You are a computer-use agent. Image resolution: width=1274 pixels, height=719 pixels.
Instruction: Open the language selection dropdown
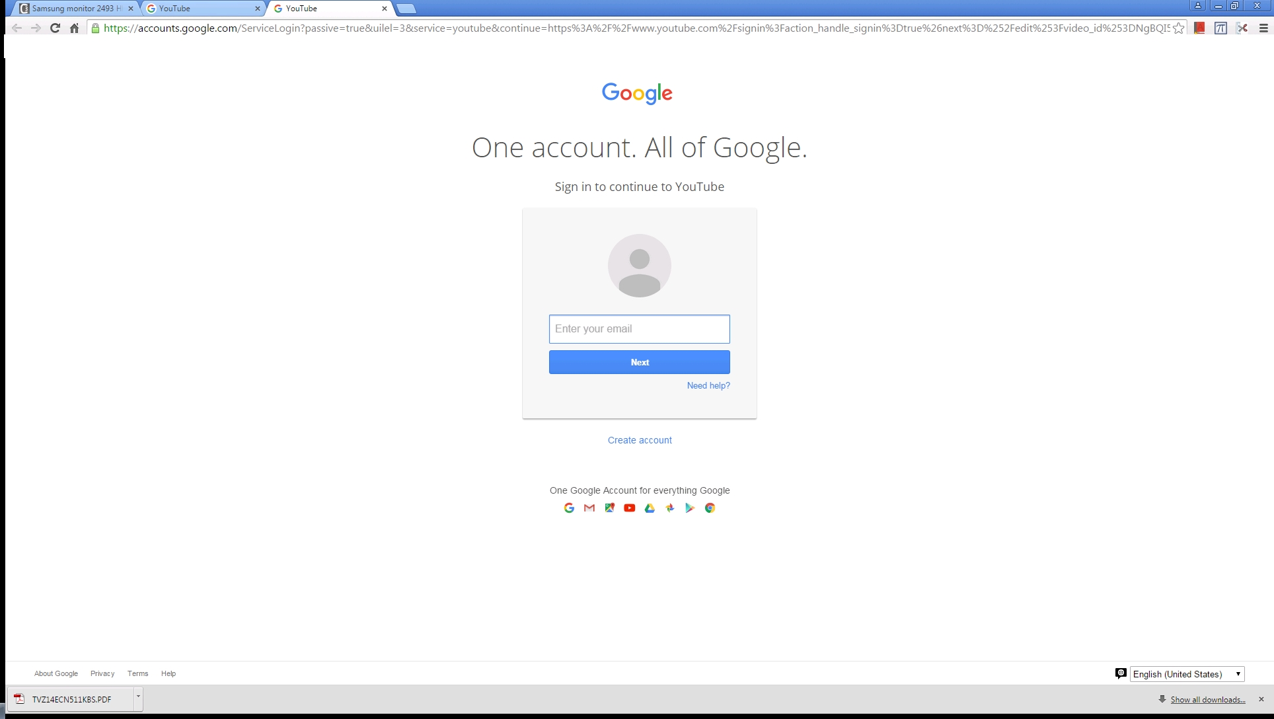[1187, 674]
